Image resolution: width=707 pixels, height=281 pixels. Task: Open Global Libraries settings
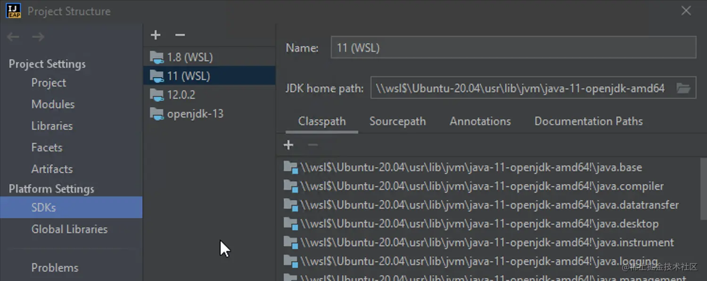coord(69,229)
